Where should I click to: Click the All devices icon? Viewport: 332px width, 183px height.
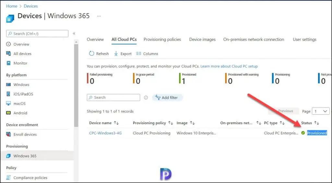pos(8,53)
